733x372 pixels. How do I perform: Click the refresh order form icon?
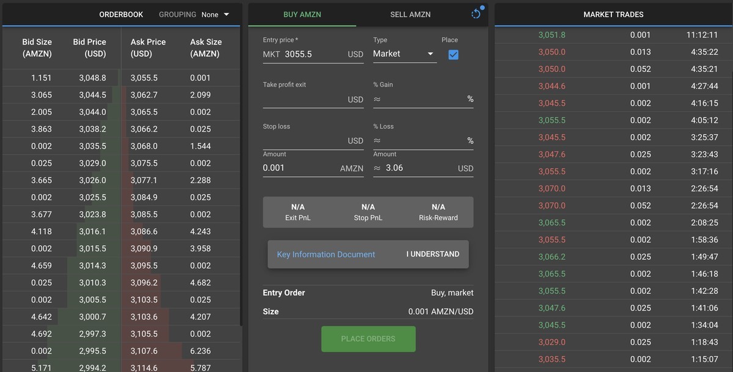(x=476, y=14)
